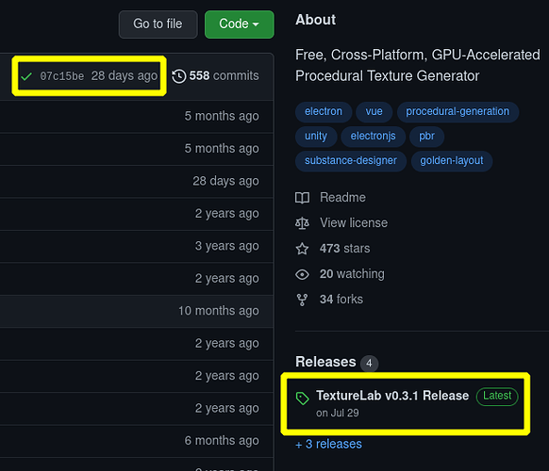This screenshot has height=471, width=549.
Task: Open the pbr topic tag
Action: point(426,136)
